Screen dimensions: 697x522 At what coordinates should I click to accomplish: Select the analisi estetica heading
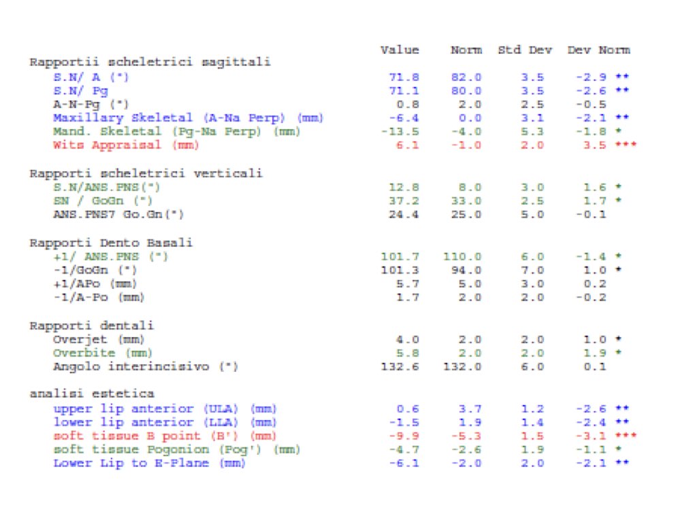coord(91,394)
